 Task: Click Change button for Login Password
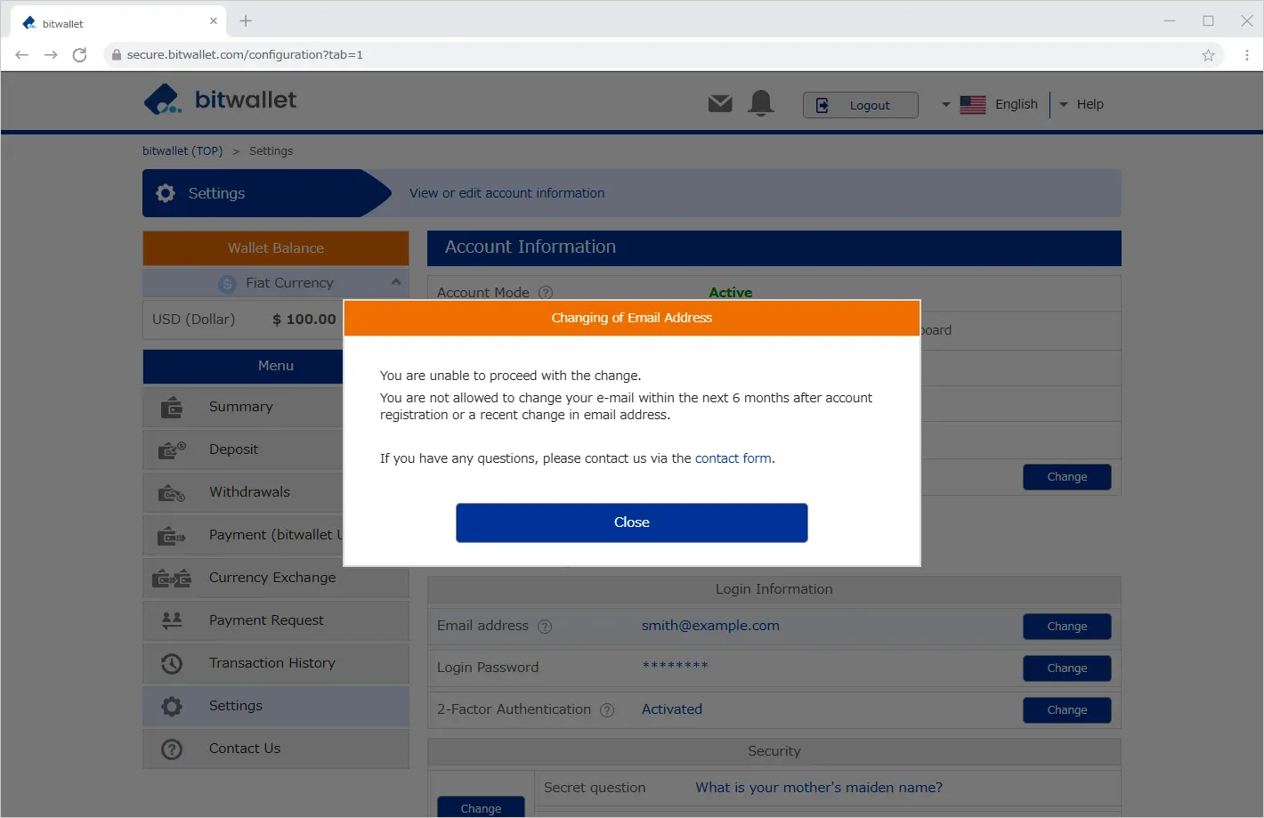[x=1067, y=668]
